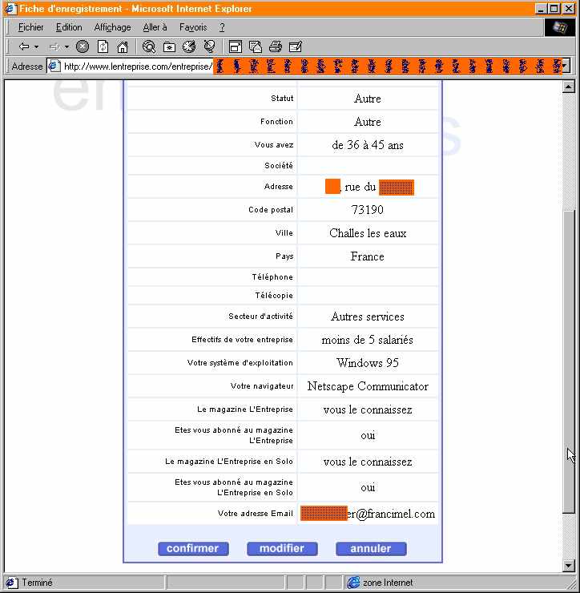Click 'vous le connaissez' beside Le magazine L'Entreprise
The height and width of the screenshot is (593, 580).
tap(368, 409)
